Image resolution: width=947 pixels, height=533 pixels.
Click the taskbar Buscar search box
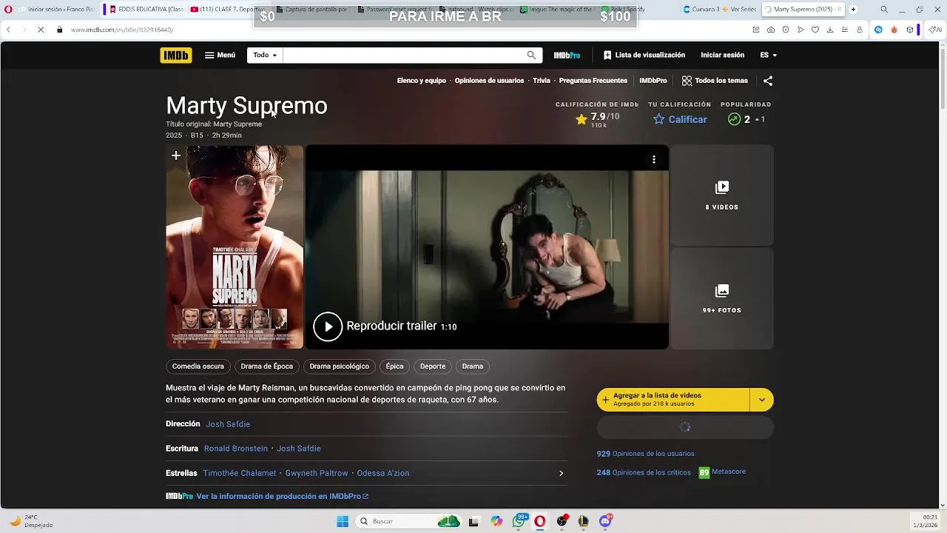point(408,521)
